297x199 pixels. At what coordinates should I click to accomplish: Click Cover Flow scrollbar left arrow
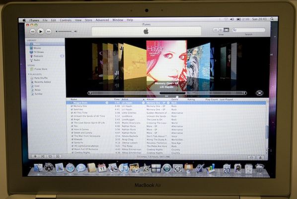coord(90,93)
